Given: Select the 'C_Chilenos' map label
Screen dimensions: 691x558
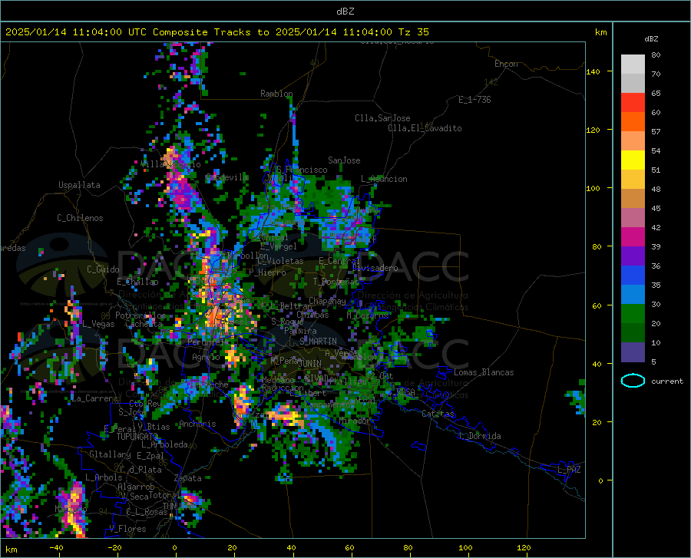Looking at the screenshot, I should pos(80,218).
